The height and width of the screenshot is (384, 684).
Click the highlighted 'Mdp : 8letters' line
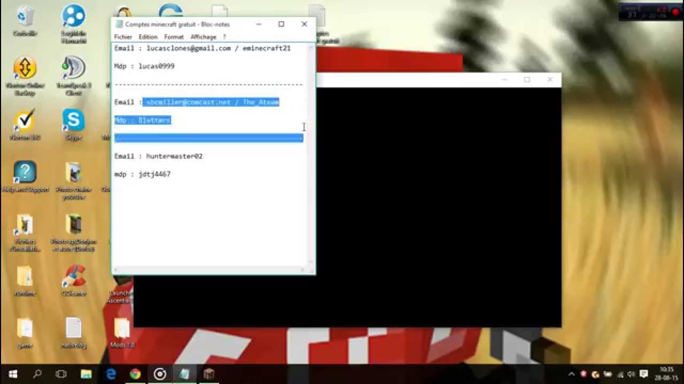(x=143, y=120)
